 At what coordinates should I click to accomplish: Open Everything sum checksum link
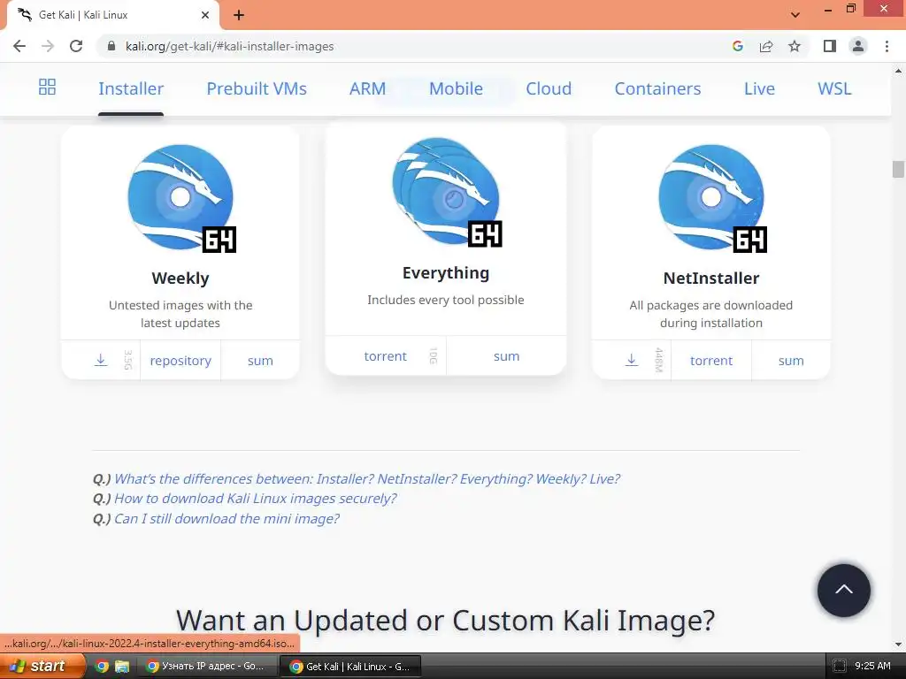point(506,356)
